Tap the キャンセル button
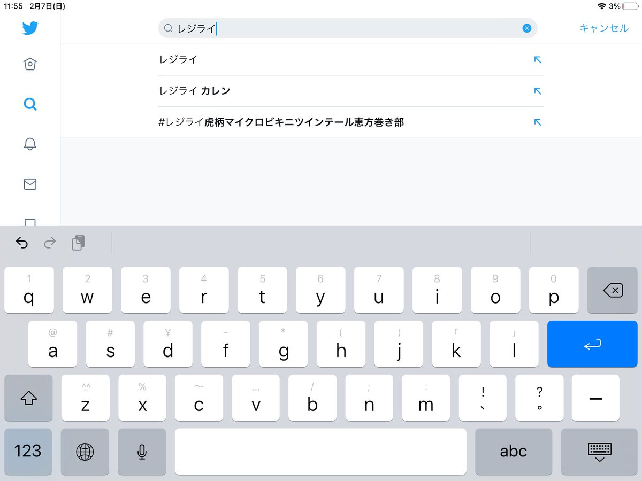The width and height of the screenshot is (642, 481). coord(604,28)
